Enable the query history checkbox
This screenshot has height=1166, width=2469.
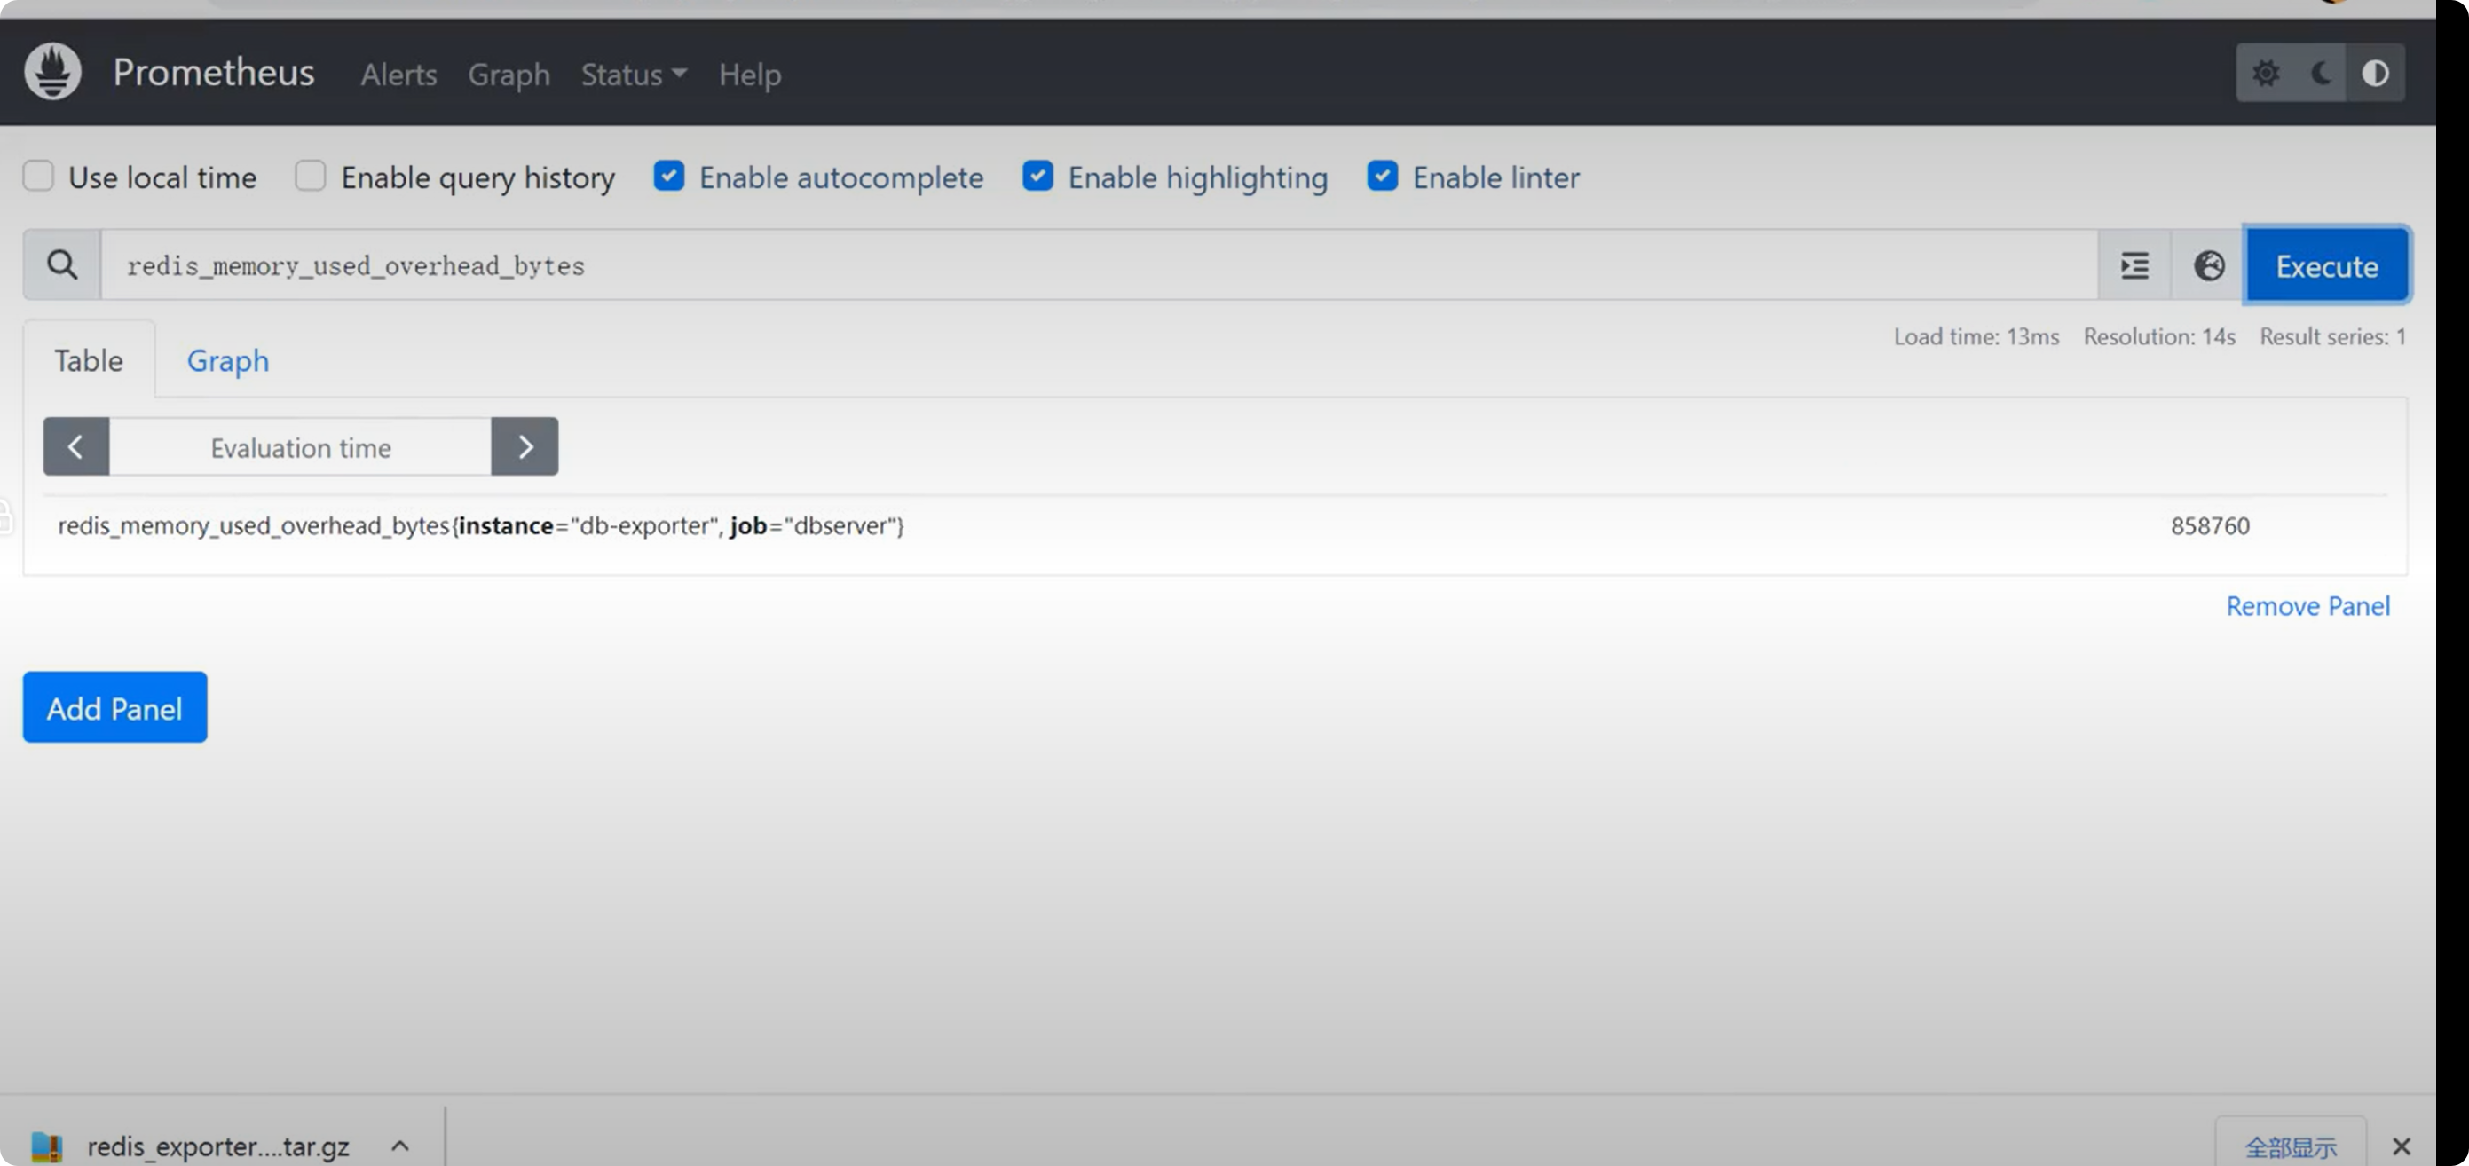point(311,177)
